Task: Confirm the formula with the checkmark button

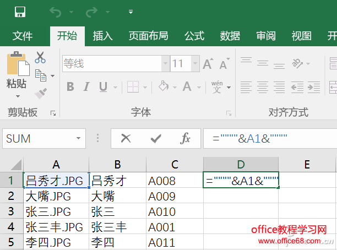Action: tap(156, 138)
